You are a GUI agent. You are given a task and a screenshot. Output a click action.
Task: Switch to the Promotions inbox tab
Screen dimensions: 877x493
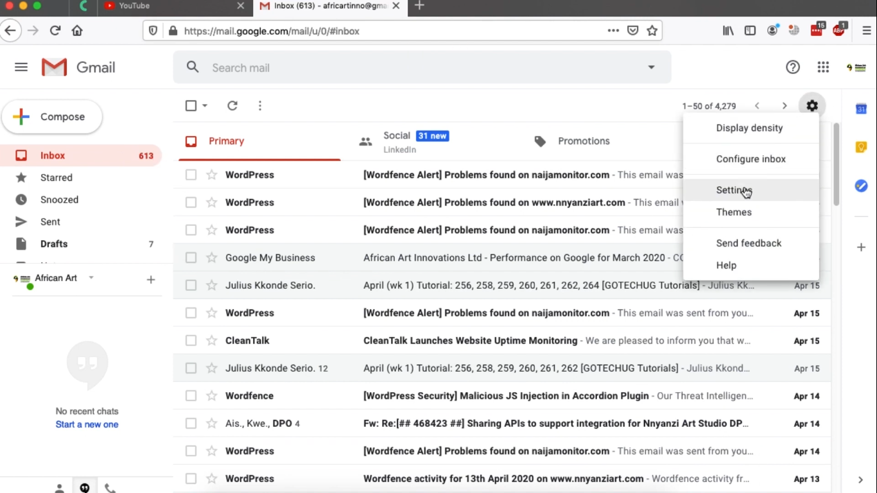click(584, 141)
